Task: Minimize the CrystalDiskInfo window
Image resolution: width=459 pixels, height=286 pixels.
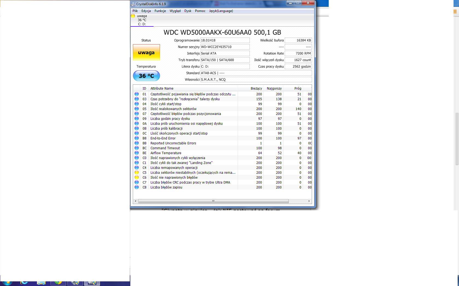Action: [290, 3]
